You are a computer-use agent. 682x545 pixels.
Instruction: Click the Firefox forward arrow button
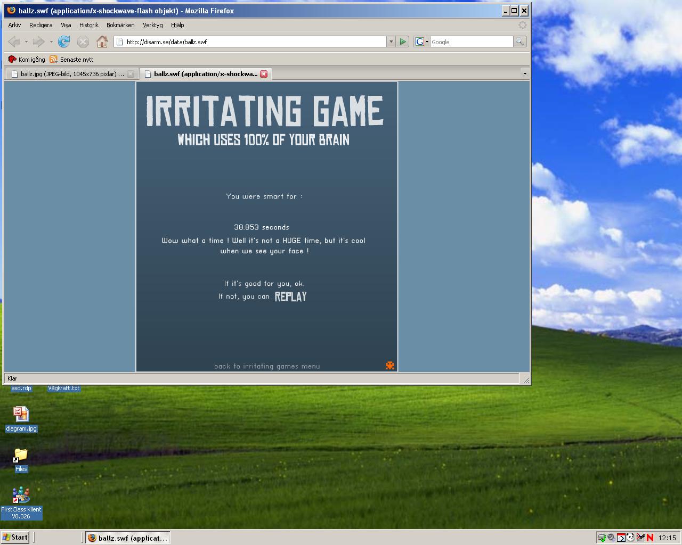pyautogui.click(x=38, y=42)
